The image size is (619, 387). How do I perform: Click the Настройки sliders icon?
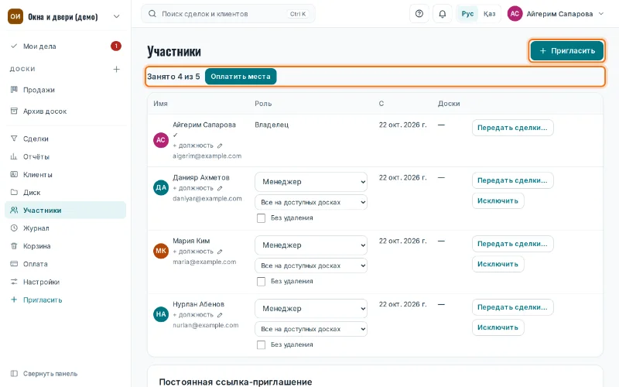(x=14, y=282)
